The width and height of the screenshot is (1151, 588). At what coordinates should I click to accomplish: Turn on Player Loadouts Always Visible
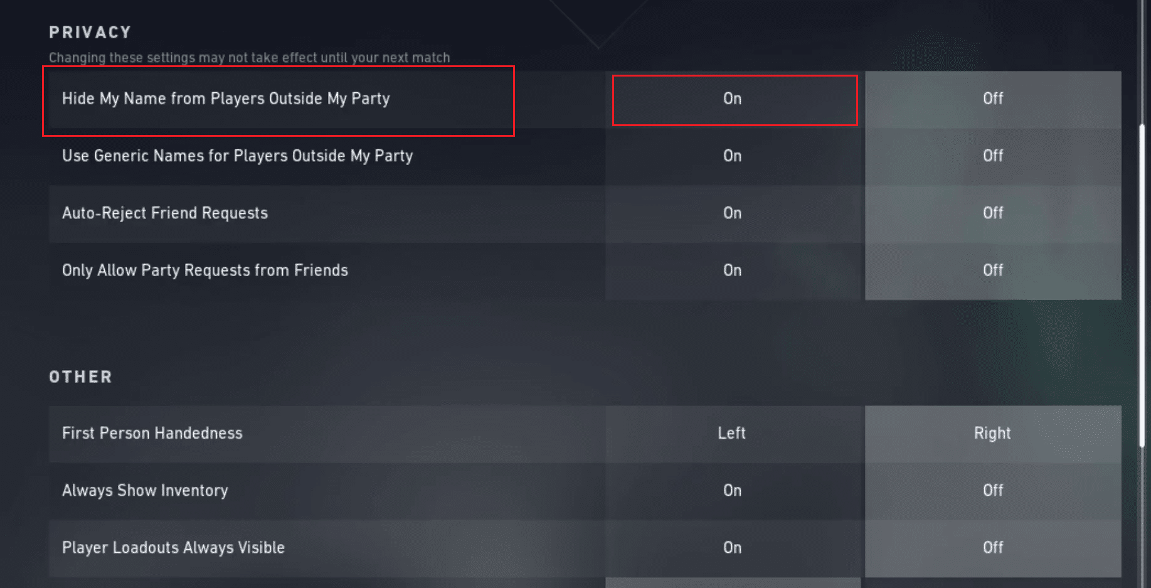(733, 548)
